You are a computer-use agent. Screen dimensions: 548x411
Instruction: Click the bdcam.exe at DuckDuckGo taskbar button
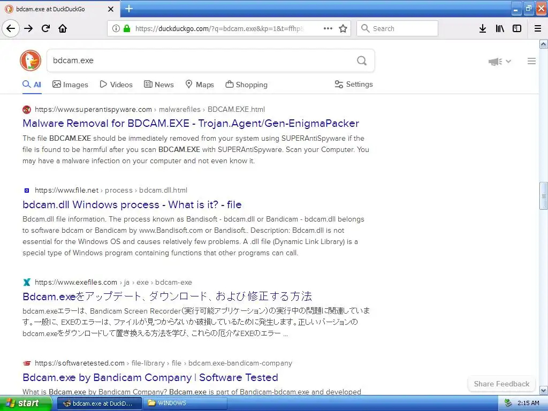pyautogui.click(x=99, y=403)
